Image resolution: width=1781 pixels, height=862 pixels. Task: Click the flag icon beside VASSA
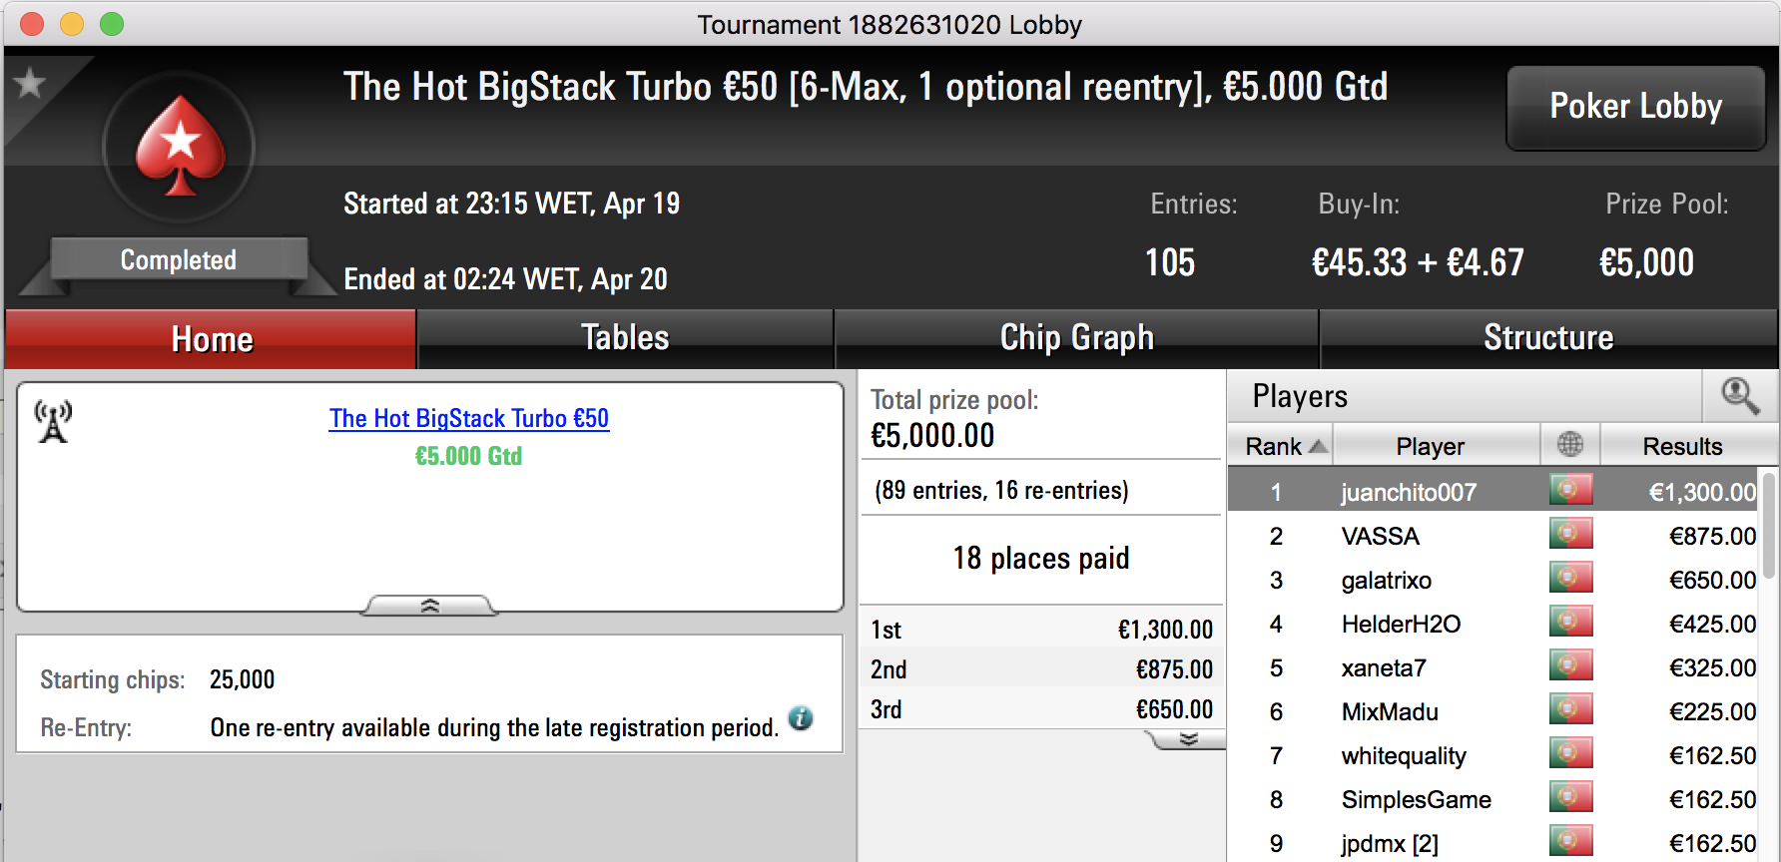1570,534
